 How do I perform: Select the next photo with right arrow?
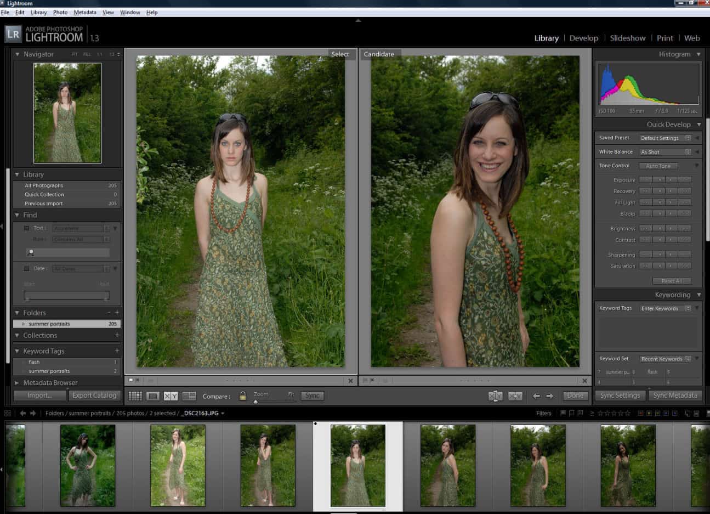point(549,396)
